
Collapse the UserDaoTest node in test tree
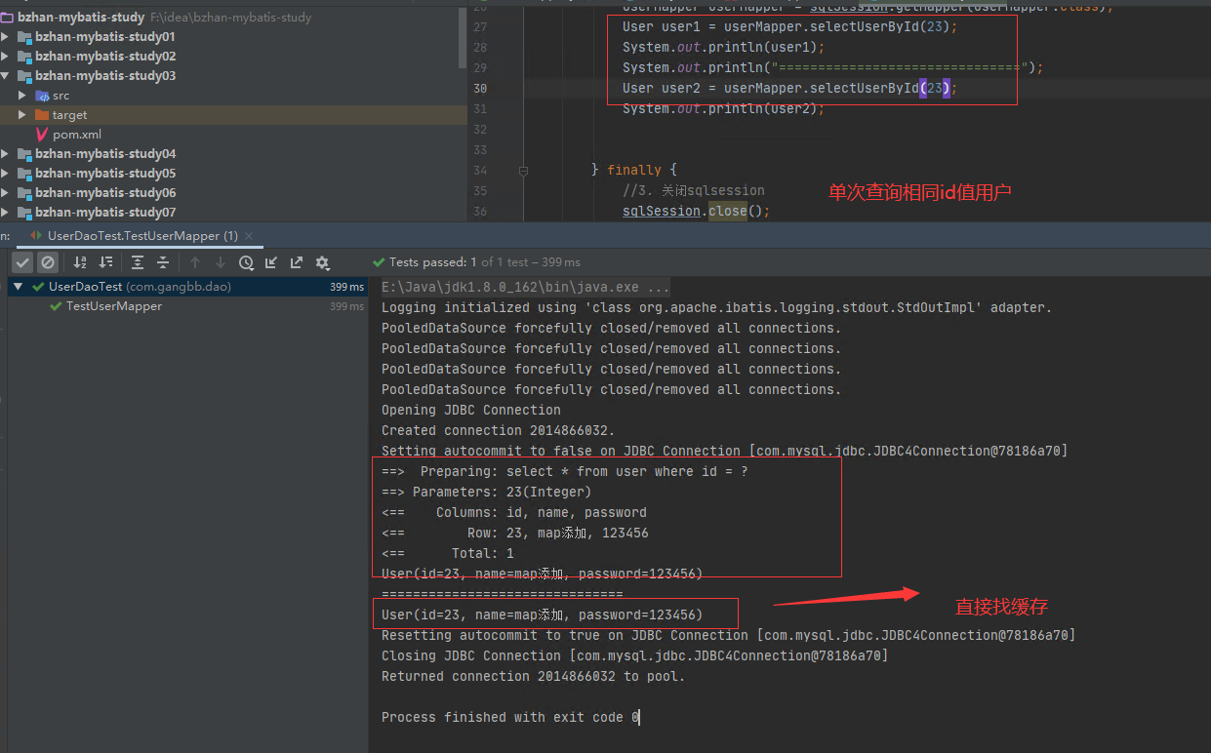(18, 287)
